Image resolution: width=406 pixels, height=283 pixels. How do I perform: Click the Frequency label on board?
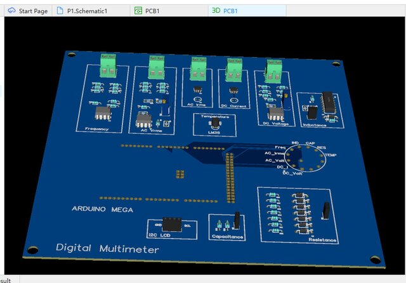(97, 129)
